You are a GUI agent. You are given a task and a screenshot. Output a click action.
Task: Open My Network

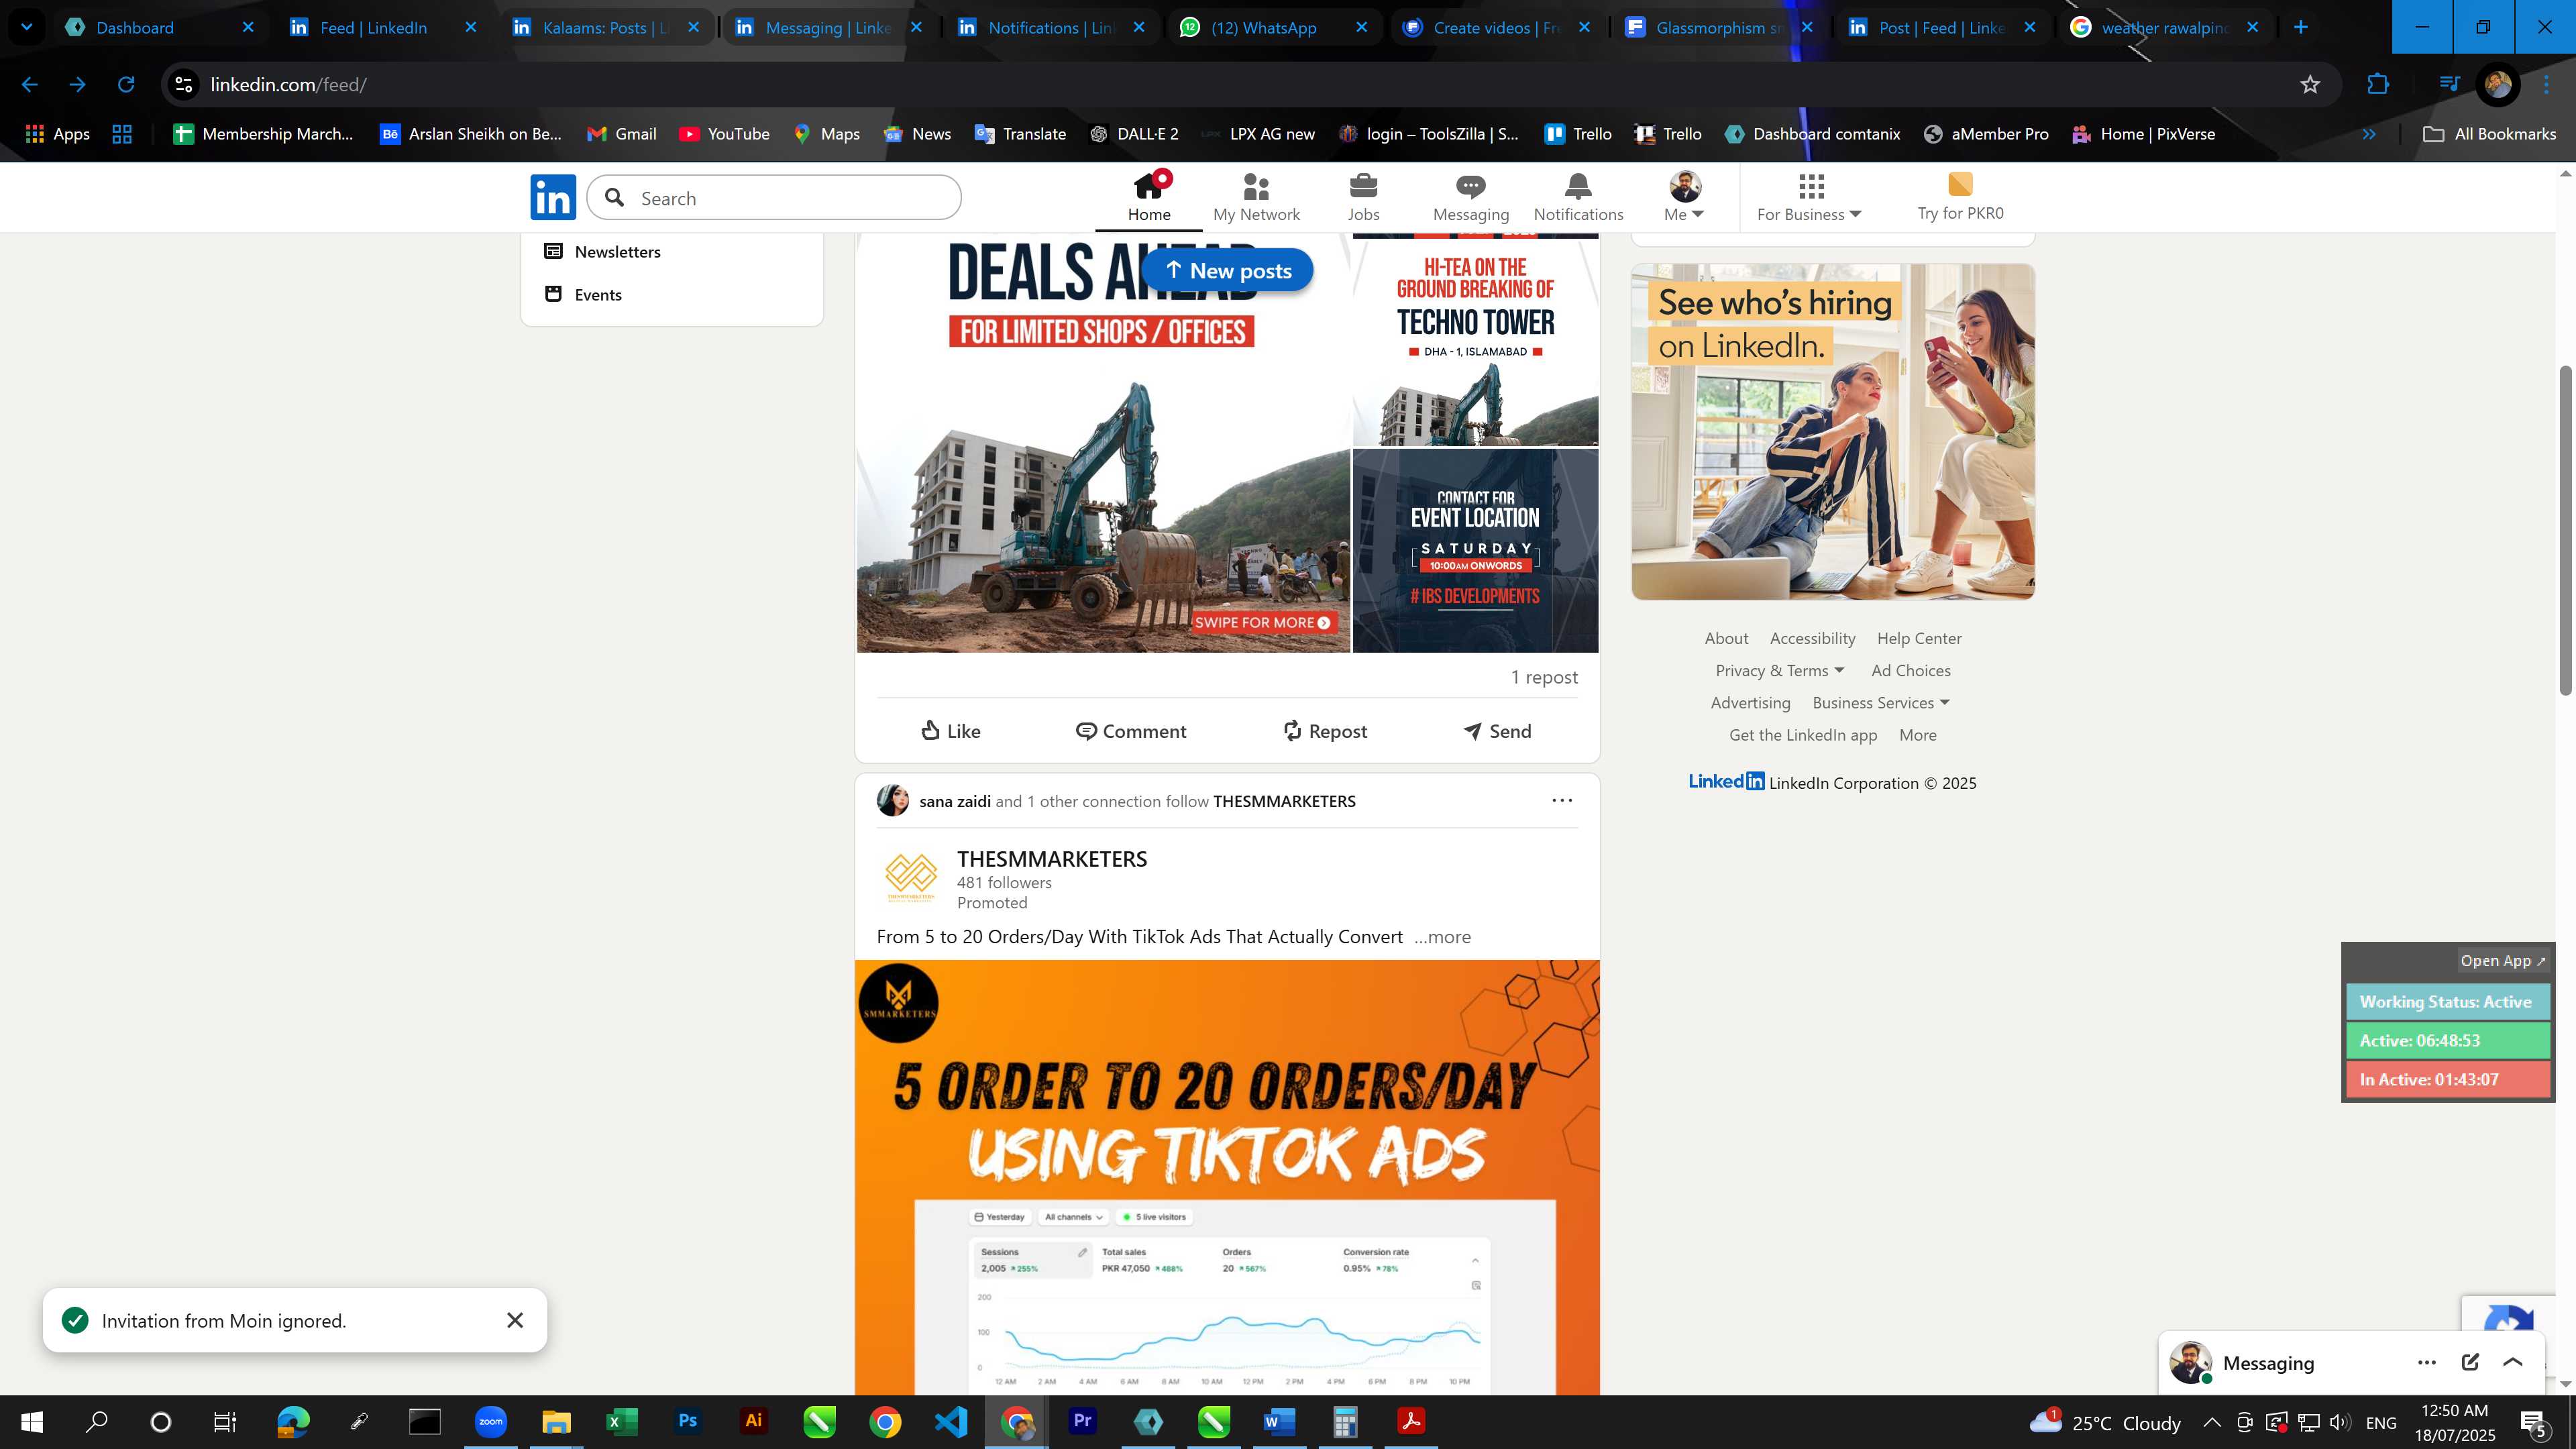pos(1256,197)
